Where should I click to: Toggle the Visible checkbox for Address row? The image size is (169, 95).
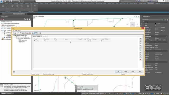point(101,41)
